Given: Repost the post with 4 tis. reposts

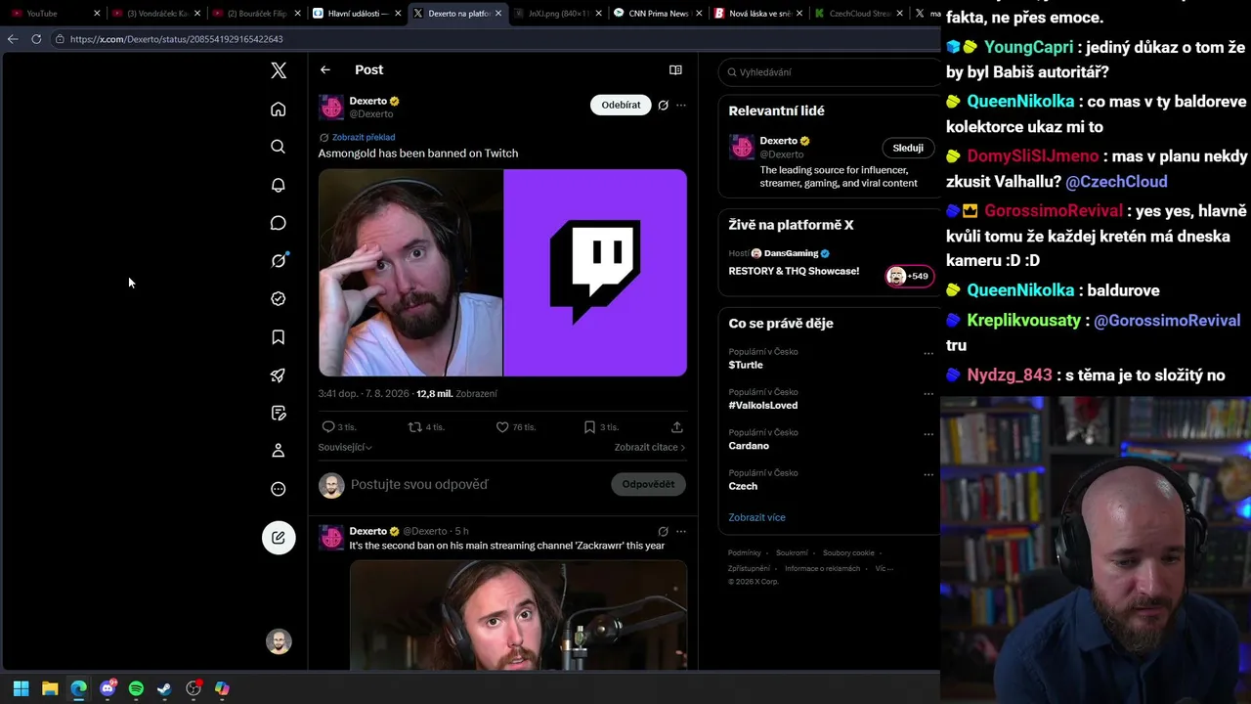Looking at the screenshot, I should point(426,427).
